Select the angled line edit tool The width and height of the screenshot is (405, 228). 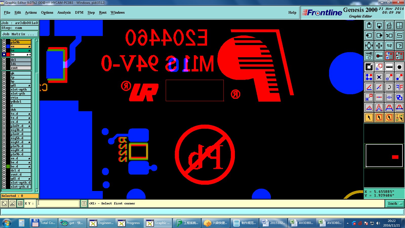369,87
